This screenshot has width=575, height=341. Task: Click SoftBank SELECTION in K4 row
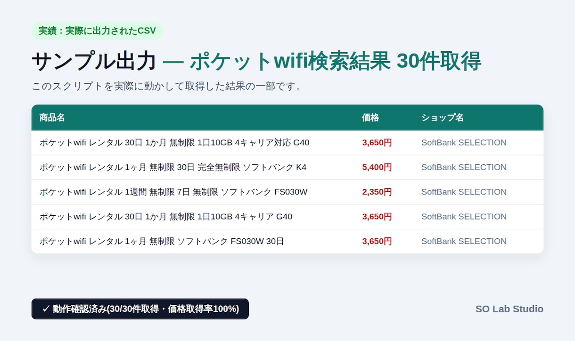pyautogui.click(x=464, y=167)
